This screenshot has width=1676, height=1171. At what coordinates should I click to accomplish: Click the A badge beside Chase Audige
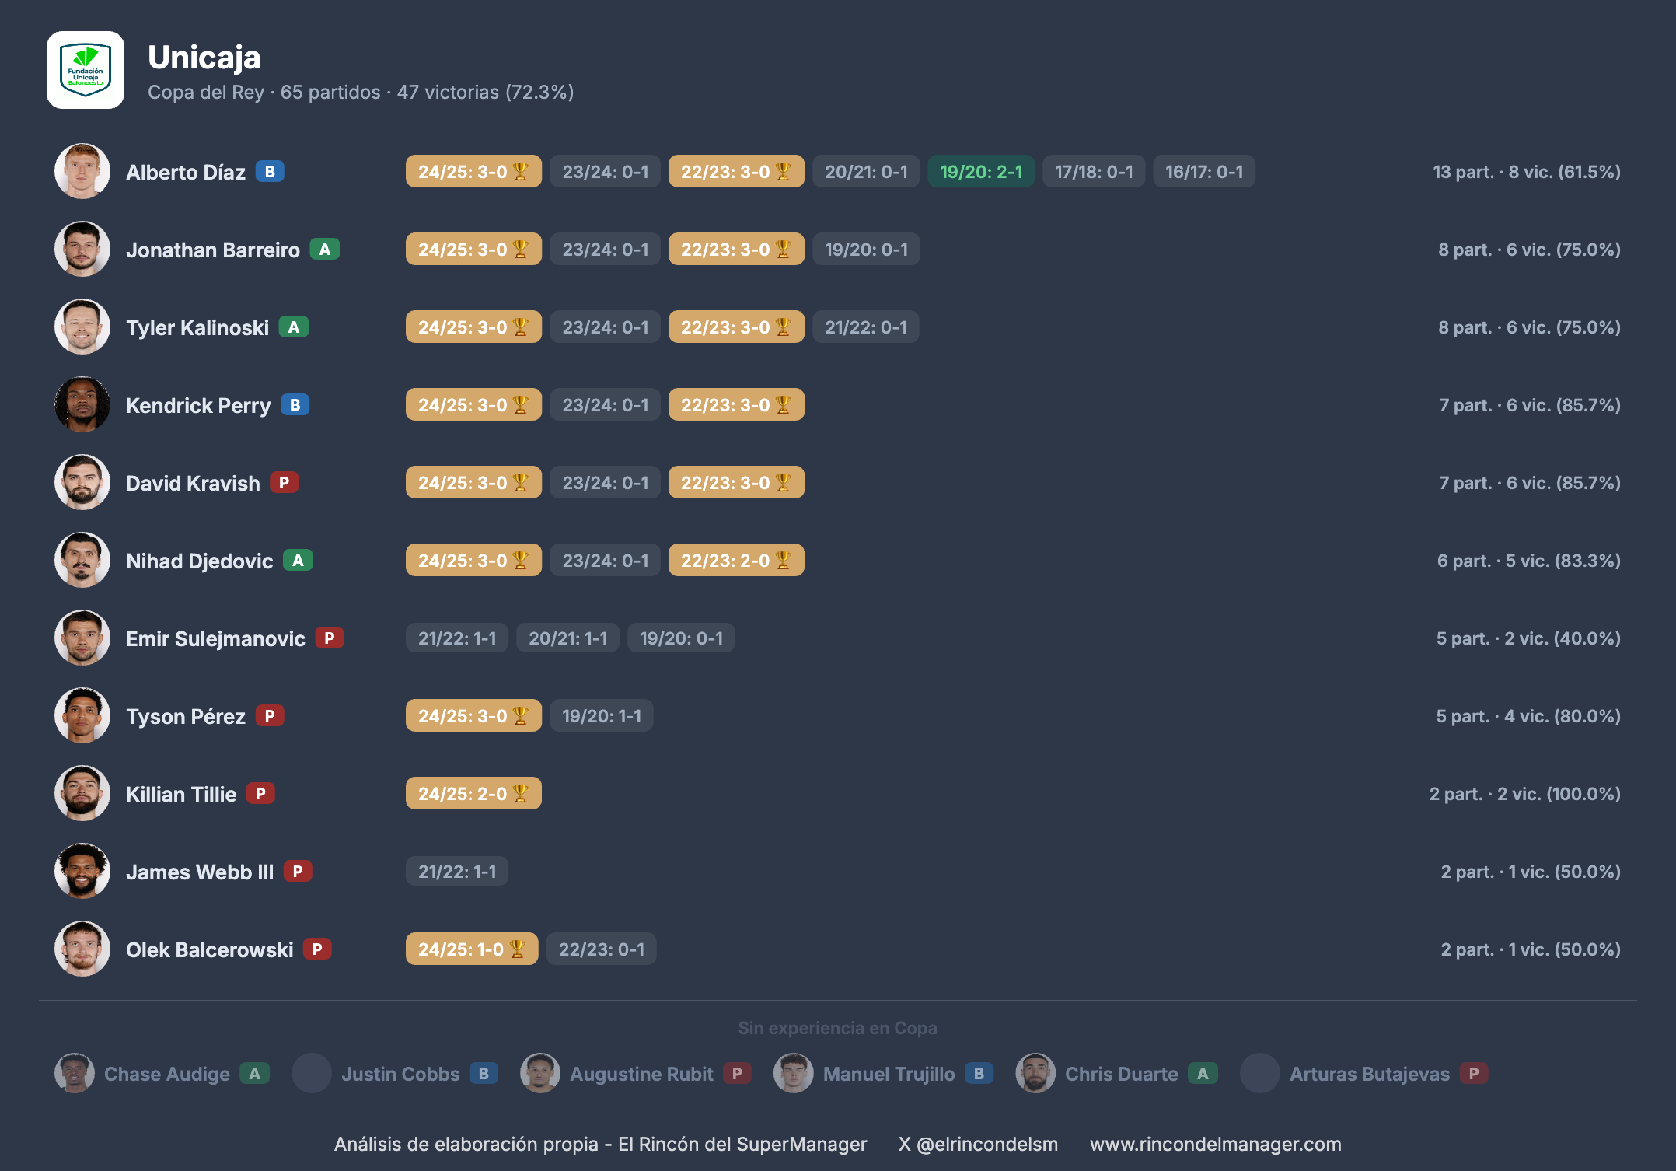tap(254, 1073)
